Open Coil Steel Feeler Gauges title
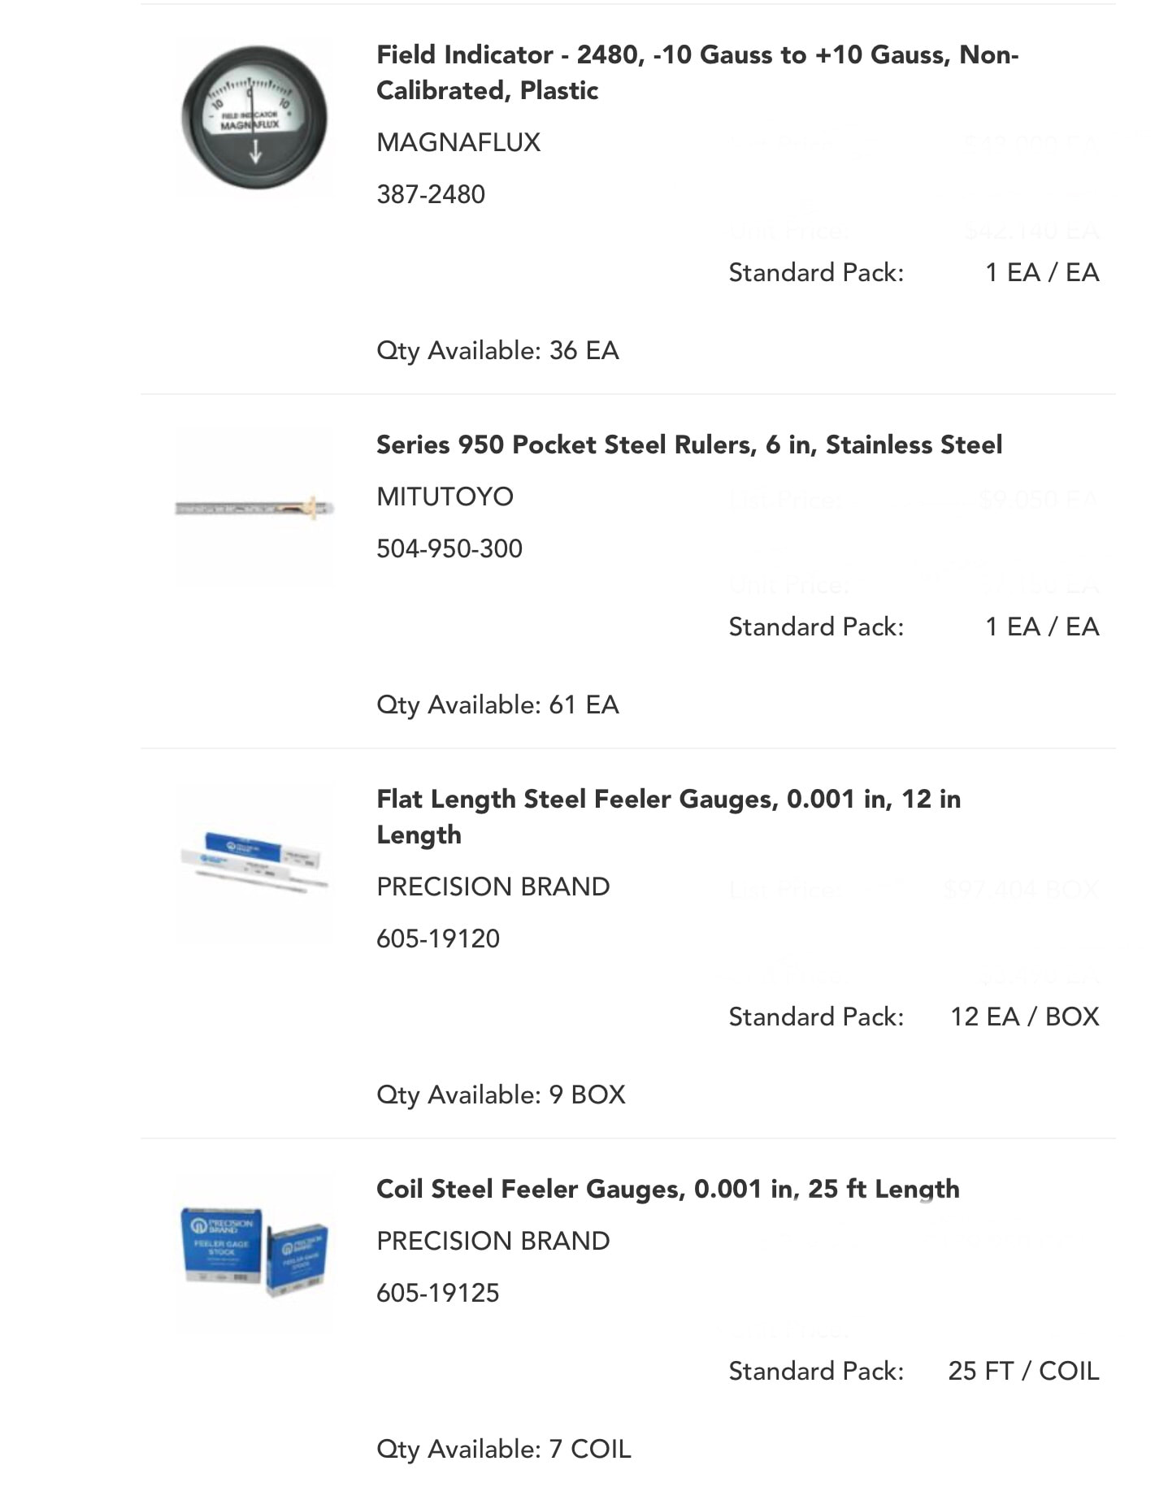The width and height of the screenshot is (1155, 1487). [x=668, y=1189]
